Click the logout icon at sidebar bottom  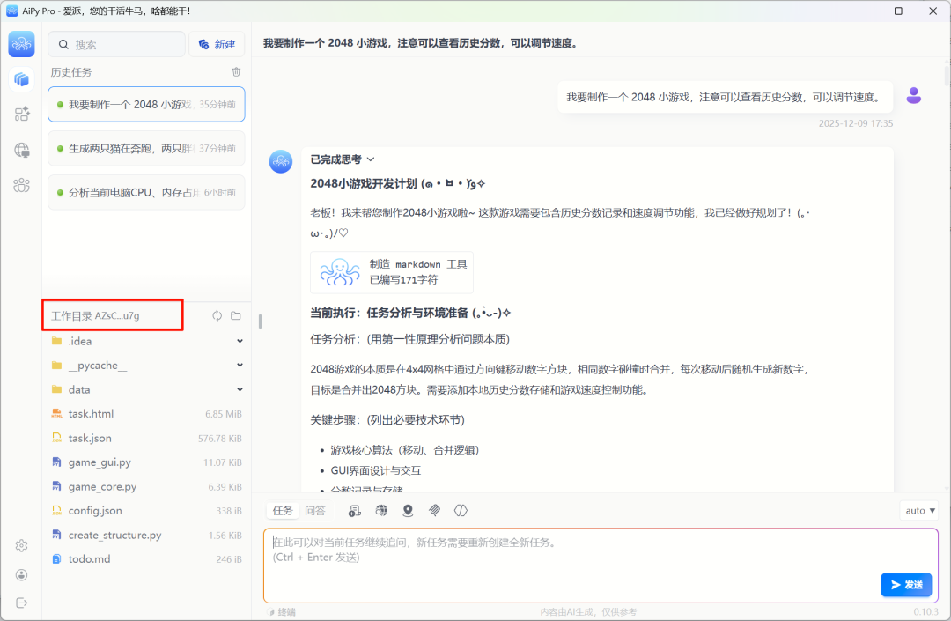click(x=21, y=603)
